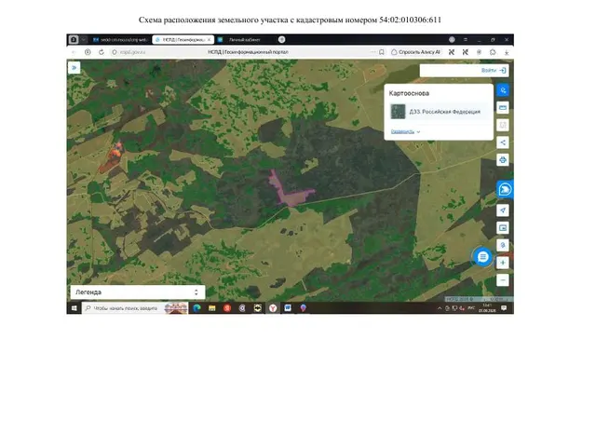Viewport: 596px width, 421px height.
Task: Close the НСПД browser tab
Action: (x=209, y=39)
